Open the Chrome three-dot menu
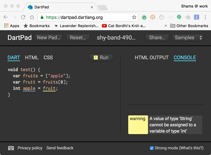Viewport: 211px width, 155px height. (205, 17)
